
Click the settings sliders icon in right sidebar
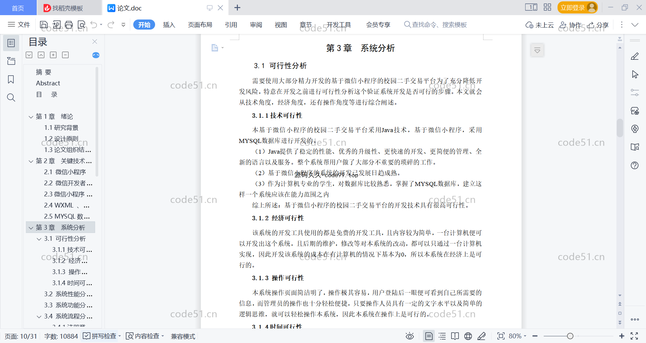[x=635, y=92]
